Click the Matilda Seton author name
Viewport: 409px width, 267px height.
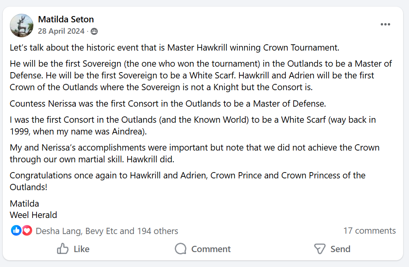click(66, 19)
